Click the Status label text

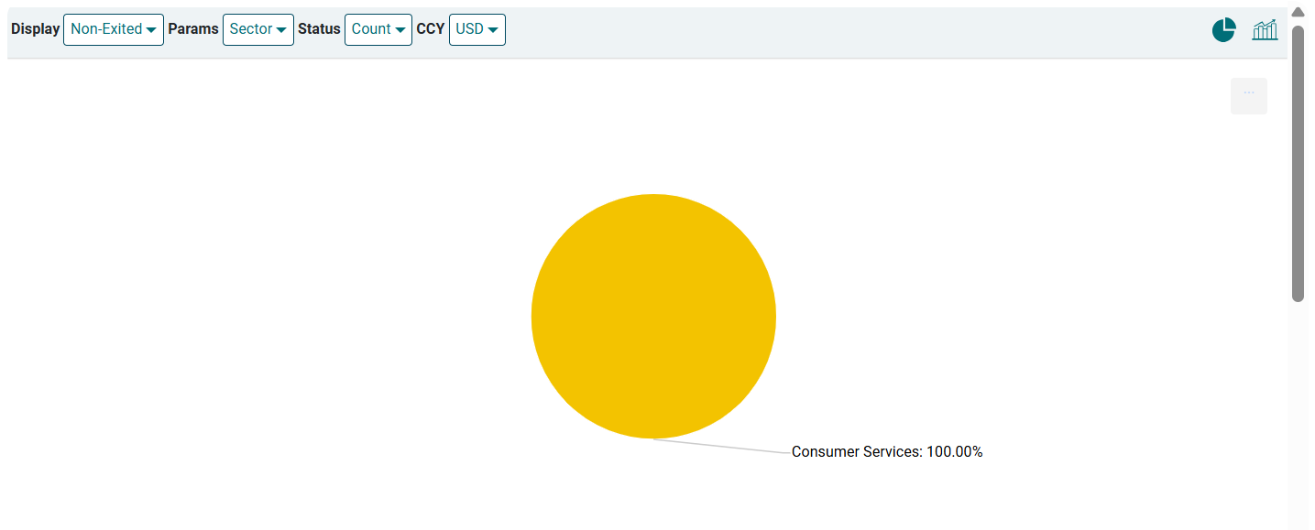click(x=319, y=29)
